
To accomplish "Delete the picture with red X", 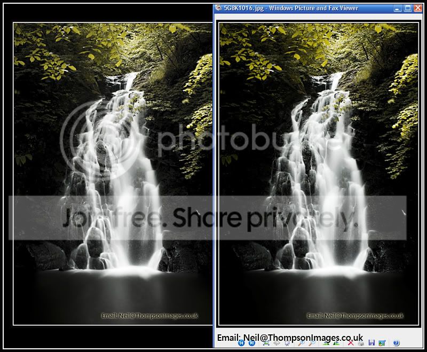I will (x=351, y=343).
